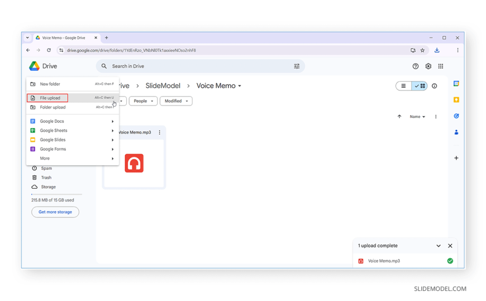Expand the Google Sheets submenu arrow
486x301 pixels.
tap(112, 131)
